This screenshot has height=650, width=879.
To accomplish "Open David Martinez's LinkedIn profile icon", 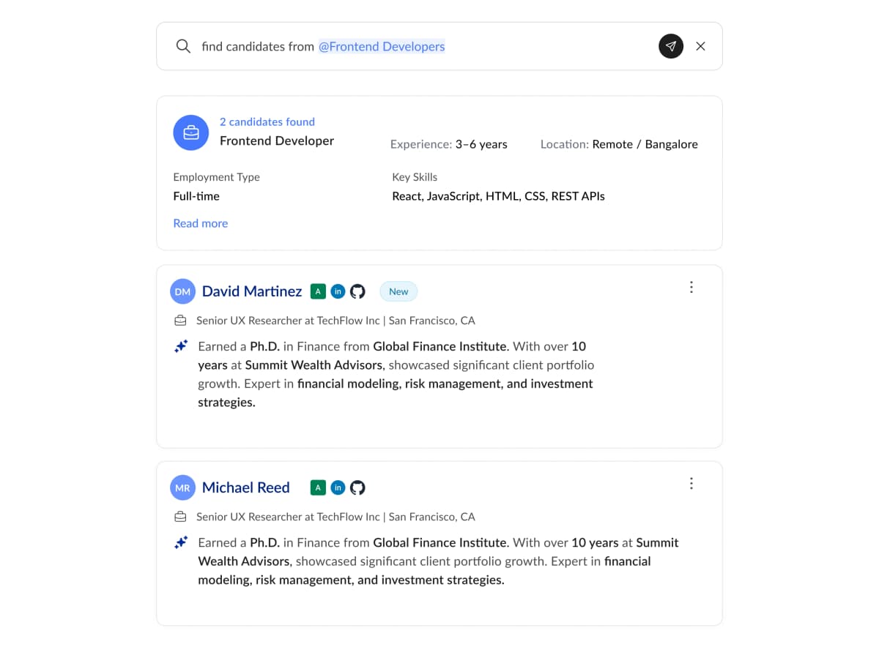I will click(x=338, y=291).
